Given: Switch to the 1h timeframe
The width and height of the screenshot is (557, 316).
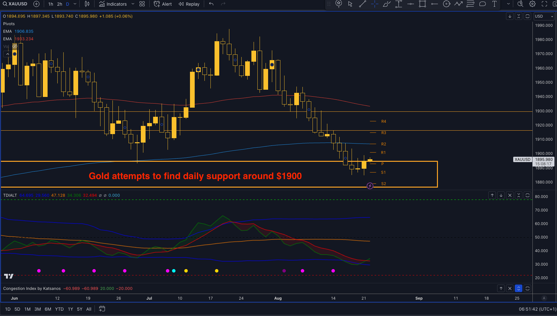Looking at the screenshot, I should coord(51,4).
